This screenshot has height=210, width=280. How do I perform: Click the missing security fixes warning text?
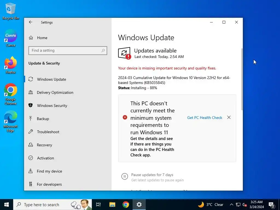(167, 68)
